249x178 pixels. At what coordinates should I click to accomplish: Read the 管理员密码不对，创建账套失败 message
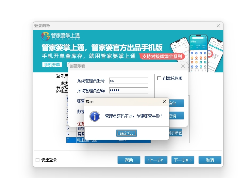pos(133,116)
